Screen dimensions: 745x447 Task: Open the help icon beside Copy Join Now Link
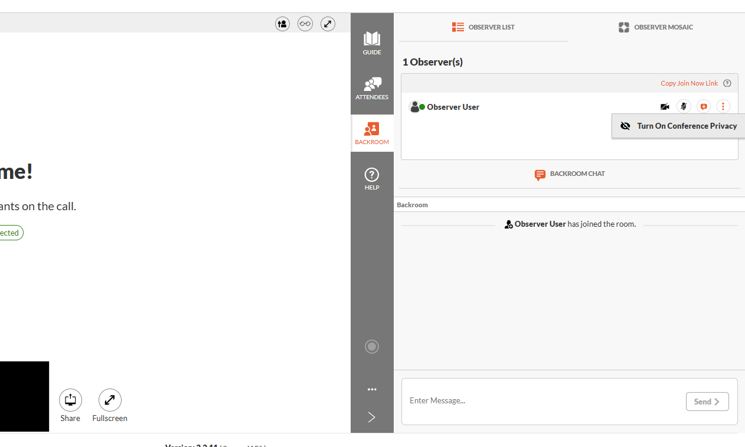click(x=727, y=83)
